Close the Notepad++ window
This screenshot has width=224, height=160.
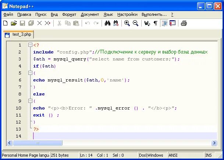[x=218, y=6]
